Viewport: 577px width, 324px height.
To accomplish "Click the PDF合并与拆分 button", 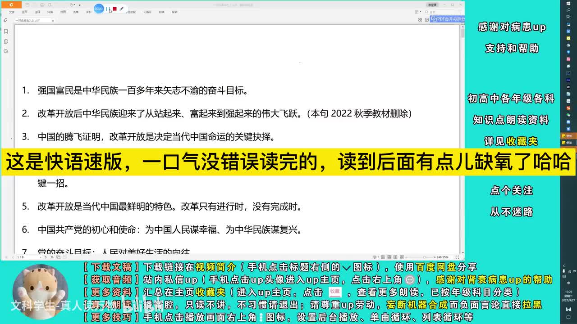I will (x=448, y=19).
